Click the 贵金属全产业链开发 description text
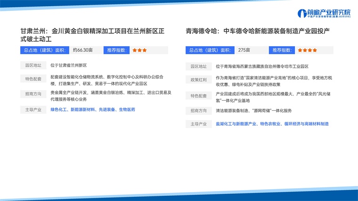This screenshot has width=358, height=201. click(111, 96)
